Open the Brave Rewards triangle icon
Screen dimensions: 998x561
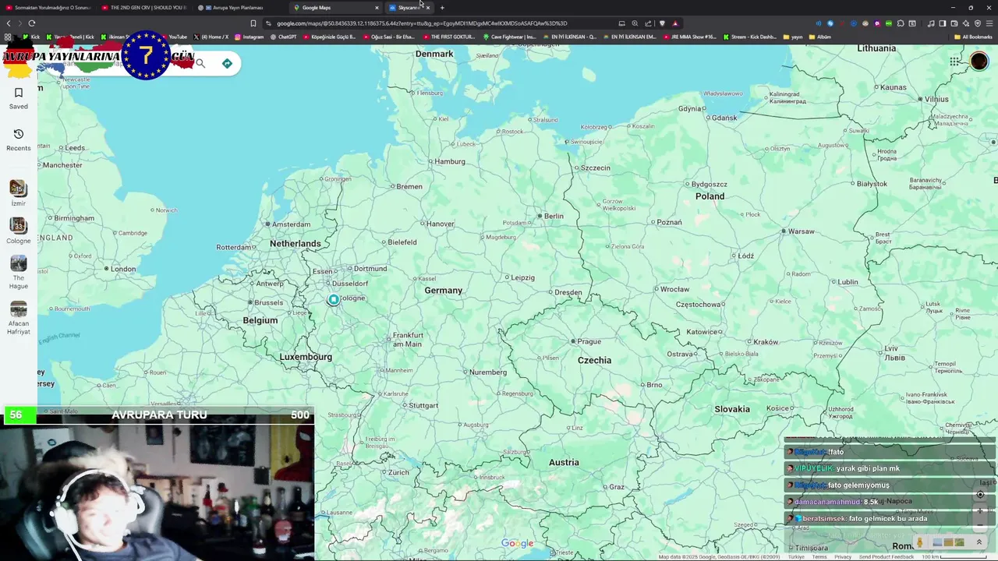click(x=675, y=23)
